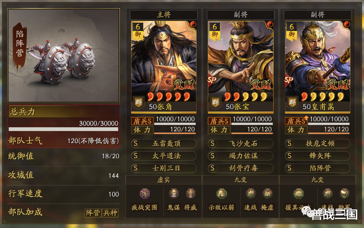
Task: Click the 示敌以弱 tactic icon
Action: pos(222,194)
